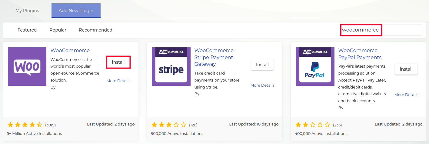Click WooCommerce plugin's star rating
This screenshot has width=429, height=144.
tap(25, 125)
